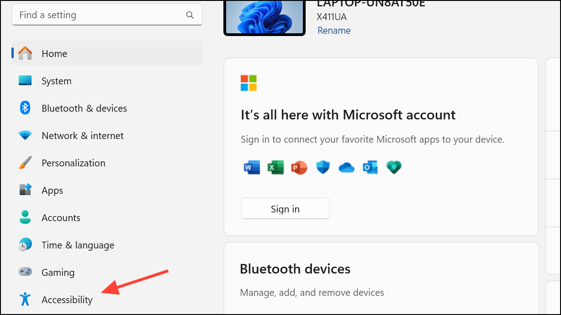Go to Bluetooth & devices label
561x315 pixels.
point(84,108)
